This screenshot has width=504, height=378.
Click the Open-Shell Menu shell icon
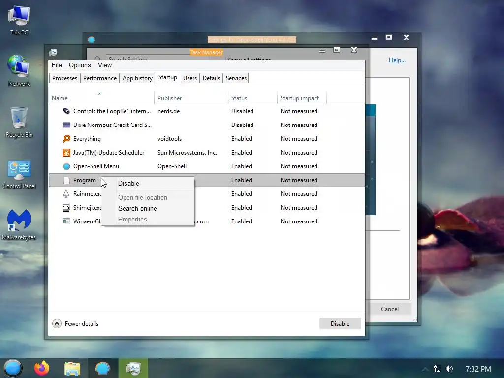point(66,166)
